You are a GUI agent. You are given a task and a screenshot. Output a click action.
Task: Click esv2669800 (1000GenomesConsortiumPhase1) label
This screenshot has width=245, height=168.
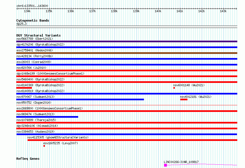[x=50, y=108]
